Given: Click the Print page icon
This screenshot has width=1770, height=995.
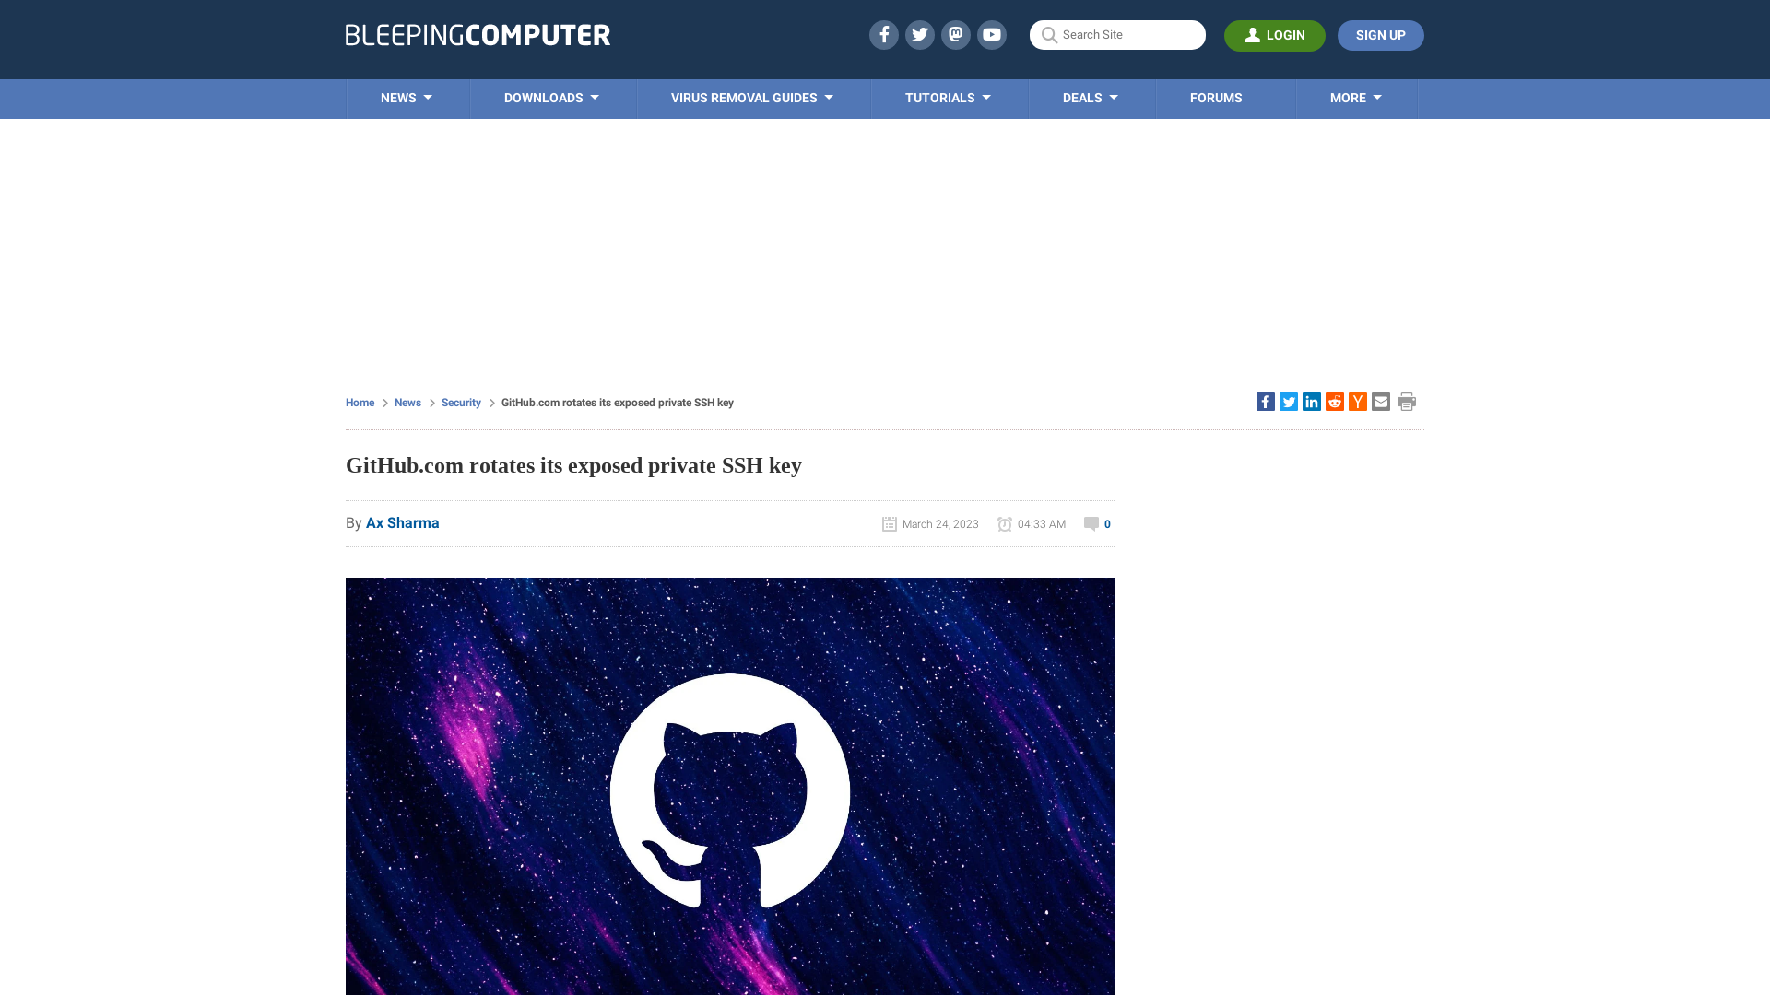Looking at the screenshot, I should pos(1407,402).
